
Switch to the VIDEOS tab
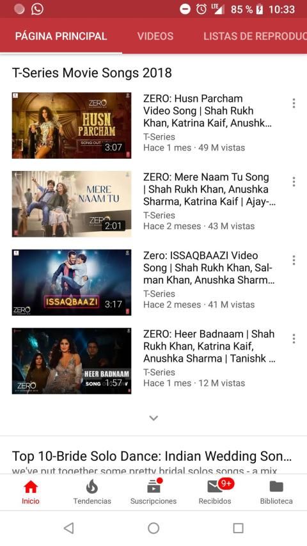155,36
